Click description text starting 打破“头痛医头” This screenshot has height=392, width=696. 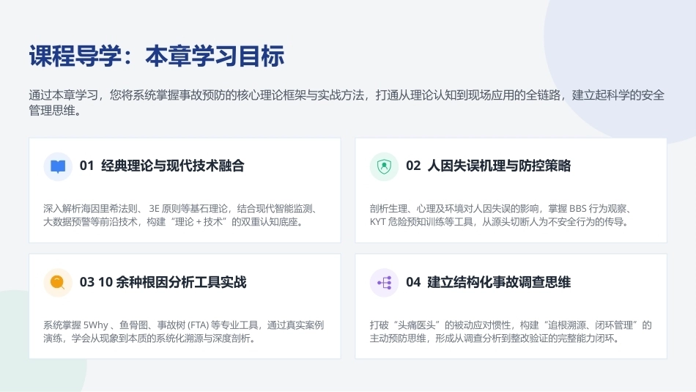tap(511, 332)
